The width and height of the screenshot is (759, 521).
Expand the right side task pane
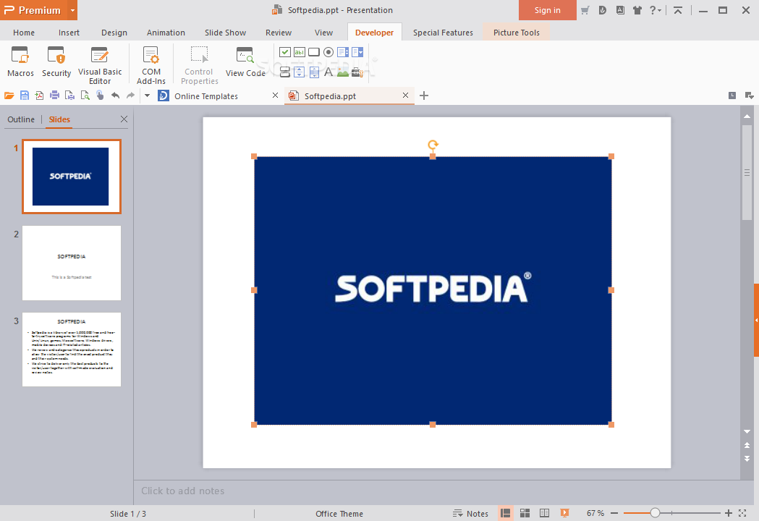[x=756, y=320]
